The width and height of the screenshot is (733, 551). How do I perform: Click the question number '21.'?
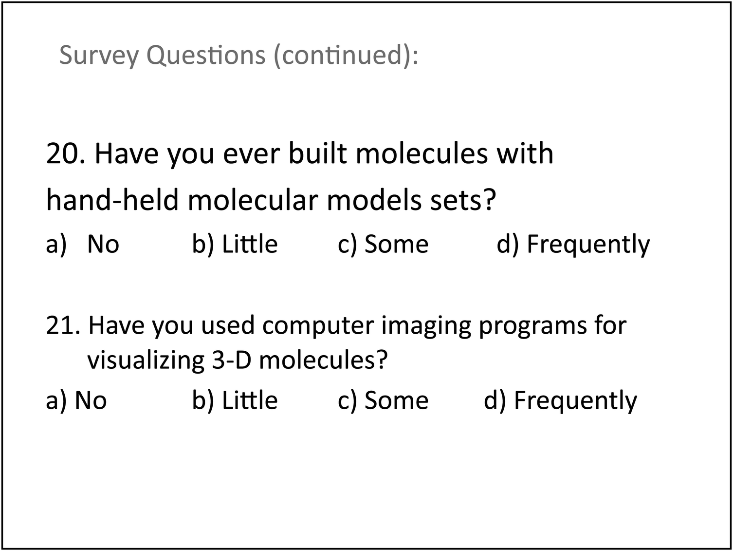click(x=63, y=325)
